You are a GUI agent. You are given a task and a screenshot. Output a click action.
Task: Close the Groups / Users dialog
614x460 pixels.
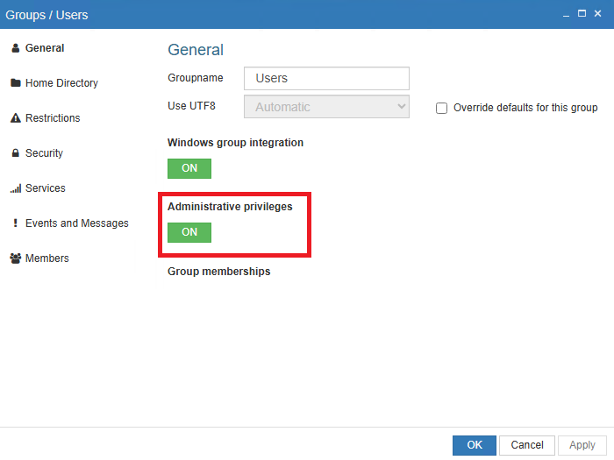599,14
